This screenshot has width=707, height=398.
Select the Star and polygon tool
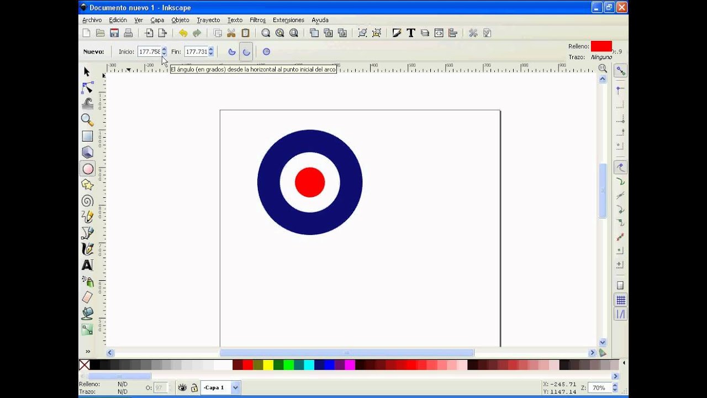(87, 185)
